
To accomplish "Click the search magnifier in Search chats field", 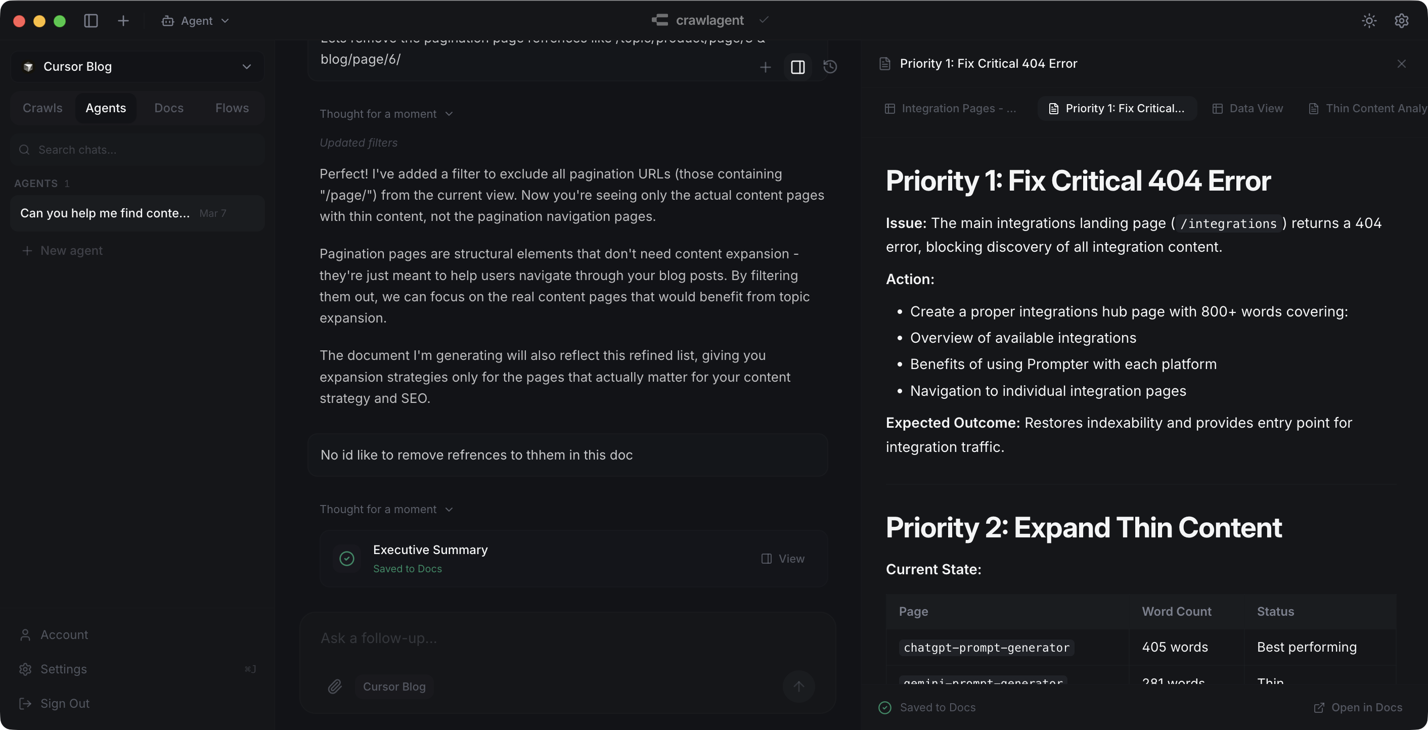I will coord(24,149).
